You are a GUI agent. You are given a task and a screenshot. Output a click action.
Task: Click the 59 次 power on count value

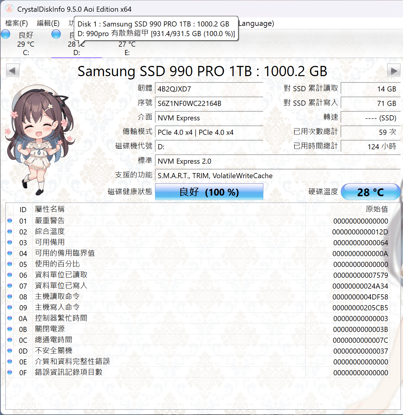[x=370, y=132]
